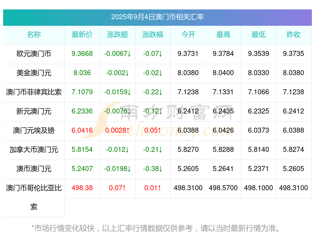The image size is (315, 238).
Task: Click low value 8.0330
Action: 259,73
